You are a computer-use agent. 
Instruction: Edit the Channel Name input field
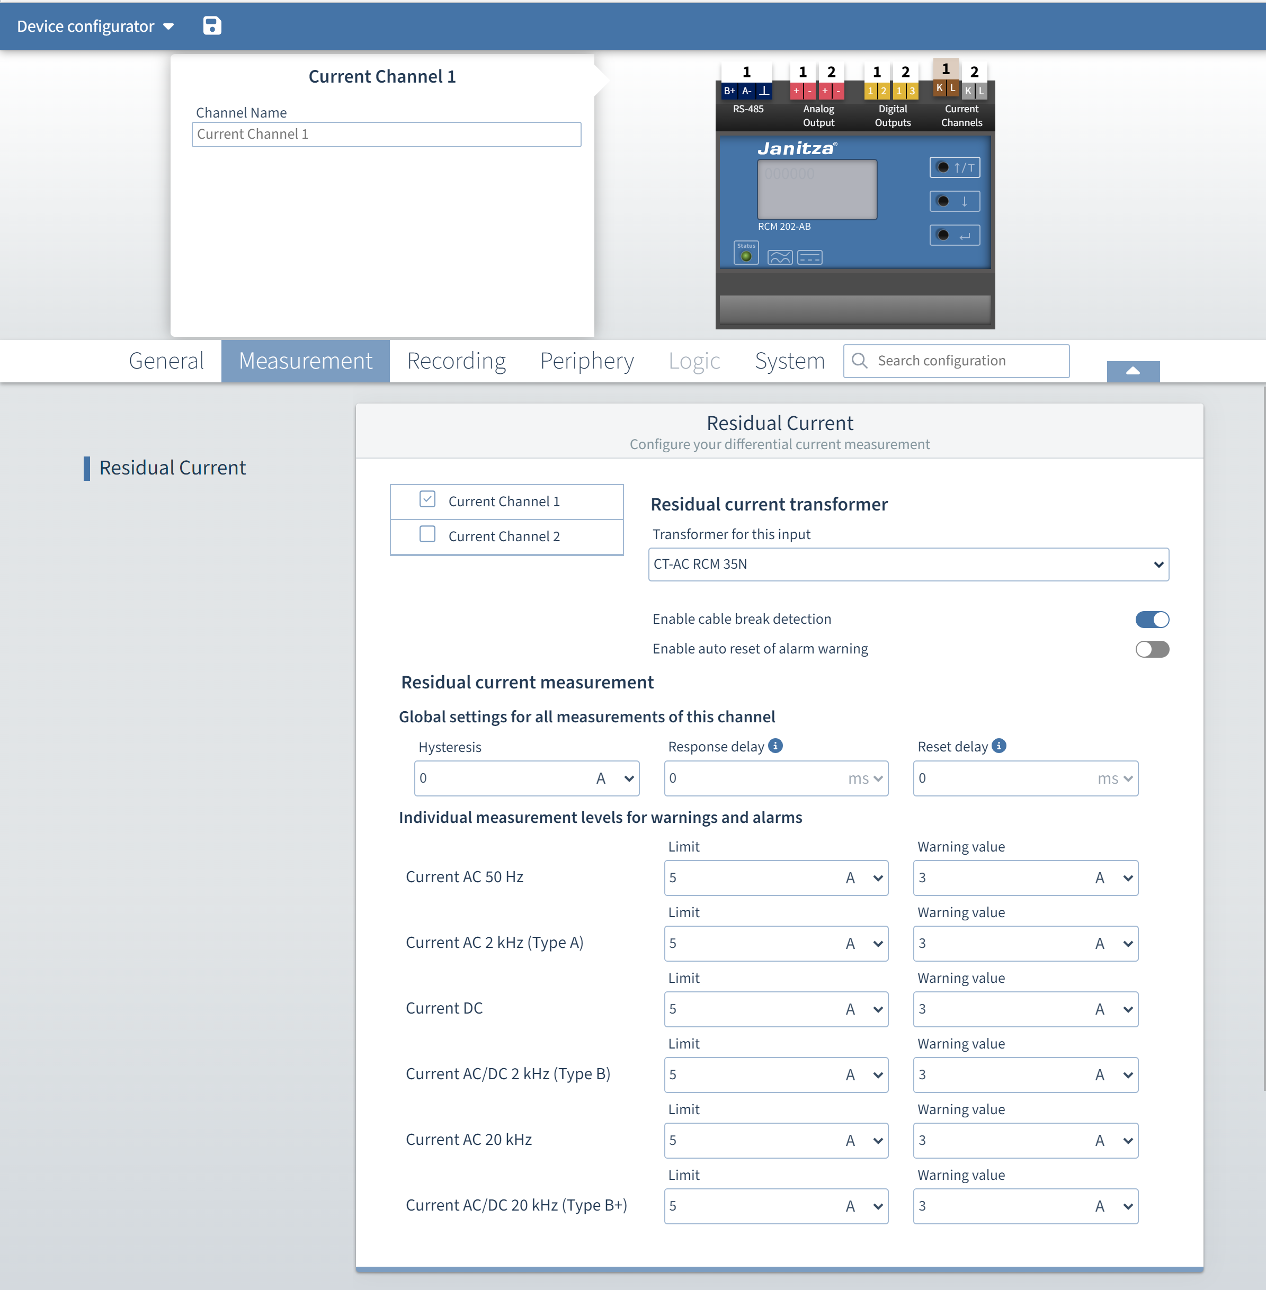(386, 133)
